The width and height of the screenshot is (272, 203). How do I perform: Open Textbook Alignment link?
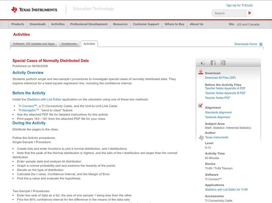(218, 117)
